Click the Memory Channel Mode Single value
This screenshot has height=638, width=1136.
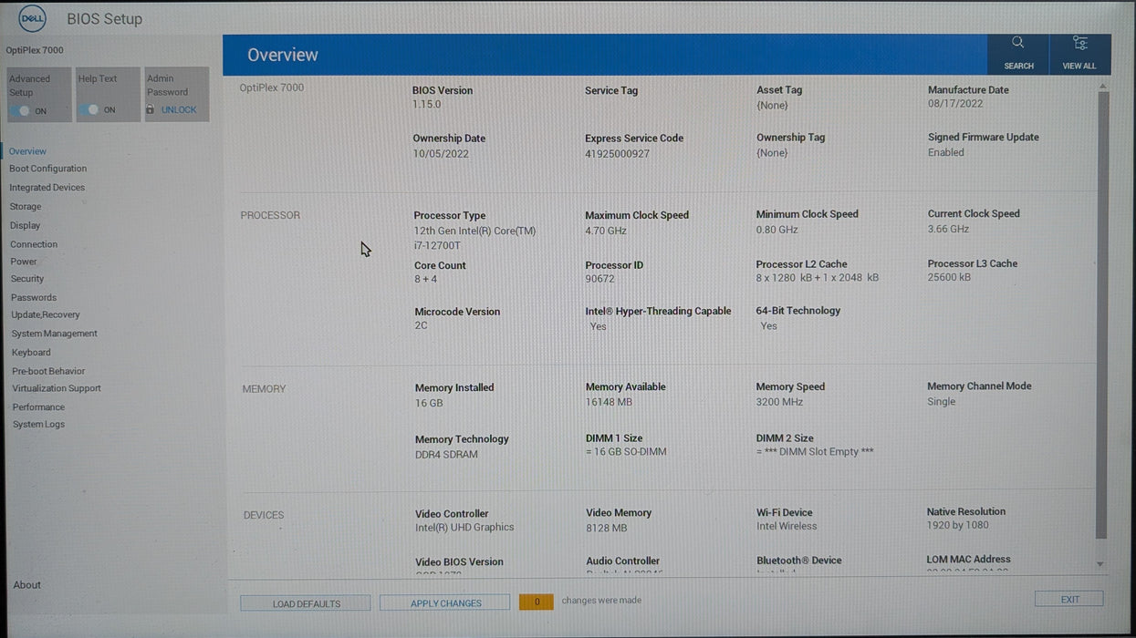[942, 401]
